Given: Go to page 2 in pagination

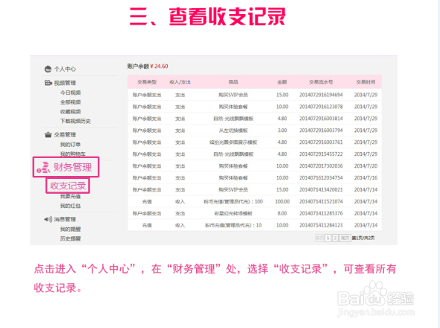Looking at the screenshot, I should pyautogui.click(x=335, y=239).
